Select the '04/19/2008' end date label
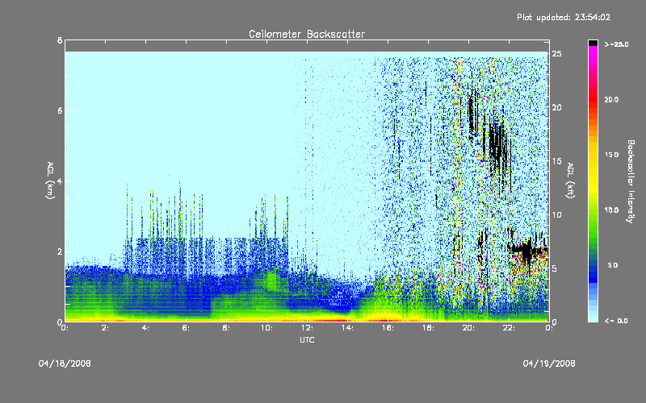This screenshot has width=646, height=403. (549, 364)
